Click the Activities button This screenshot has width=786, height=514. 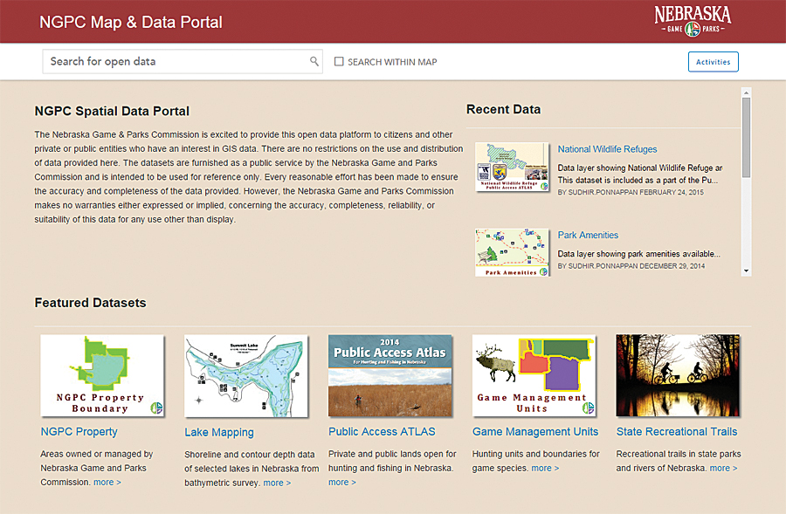click(x=713, y=62)
